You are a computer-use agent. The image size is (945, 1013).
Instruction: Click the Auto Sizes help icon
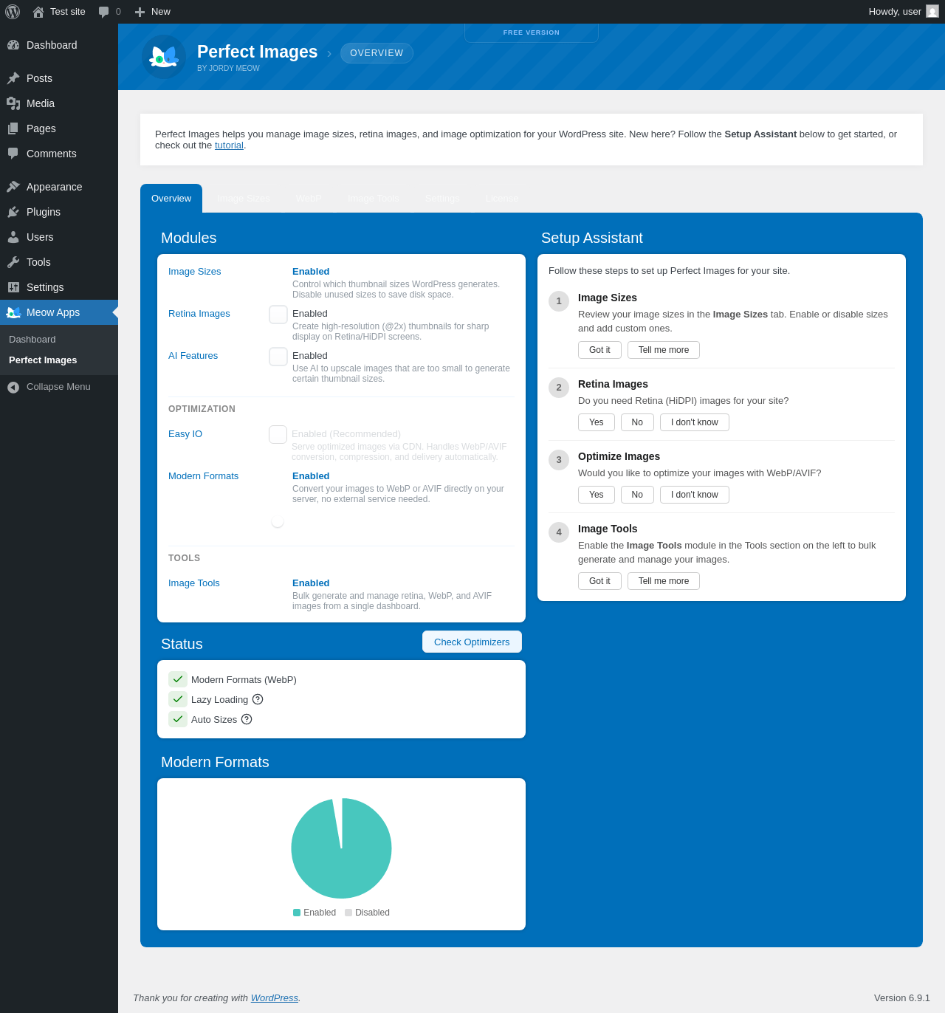pos(247,719)
